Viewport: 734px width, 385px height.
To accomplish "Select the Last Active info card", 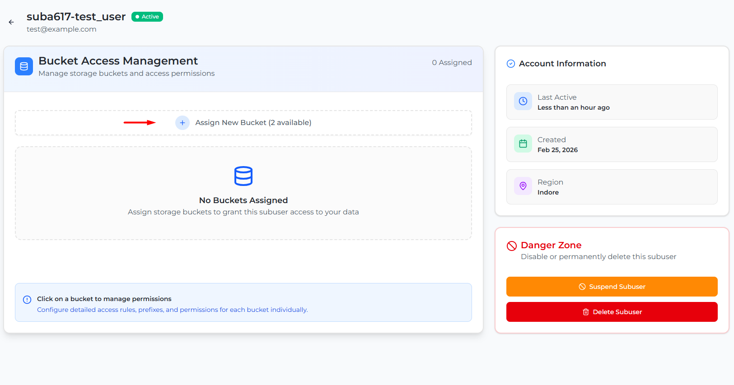I will tap(612, 102).
